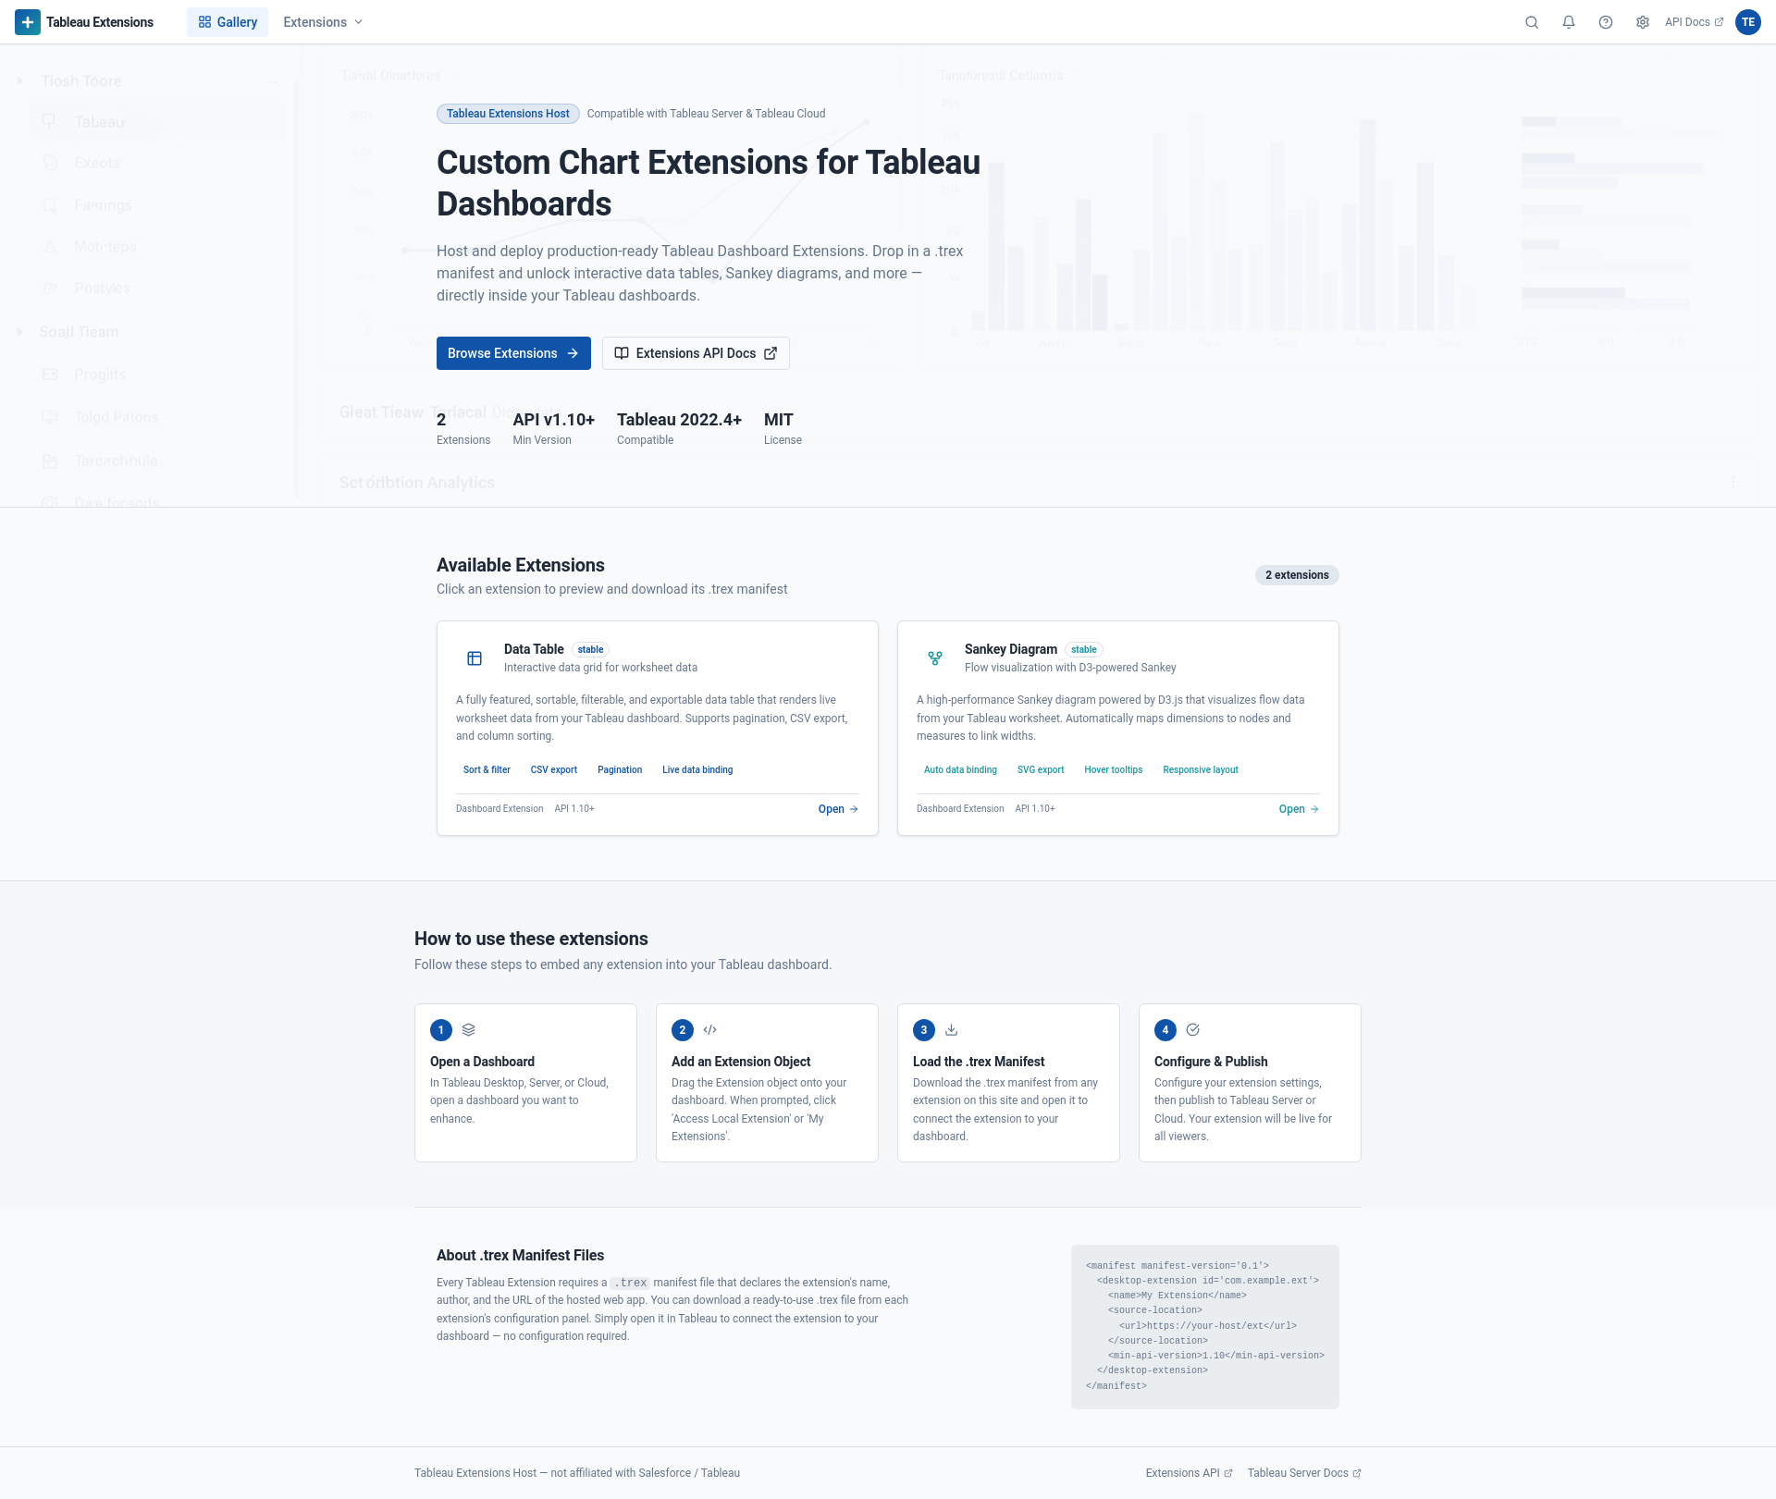Click checkmark icon in step 4 card
Image resolution: width=1776 pixels, height=1499 pixels.
point(1192,1029)
